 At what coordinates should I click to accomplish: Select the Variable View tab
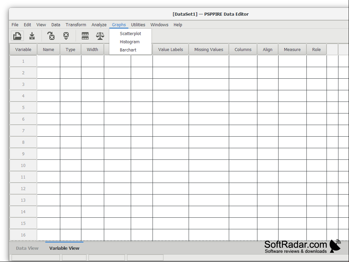pyautogui.click(x=64, y=248)
